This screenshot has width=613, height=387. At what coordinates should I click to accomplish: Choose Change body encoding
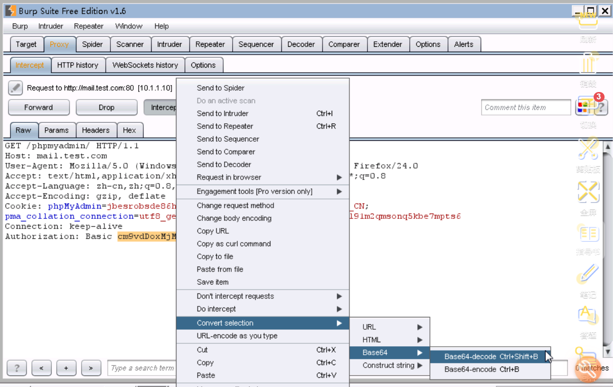click(263, 218)
